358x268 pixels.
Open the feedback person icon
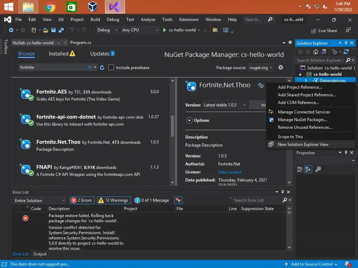(x=348, y=30)
